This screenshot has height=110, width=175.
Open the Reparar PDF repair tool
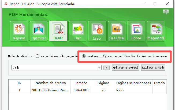click(x=19, y=31)
